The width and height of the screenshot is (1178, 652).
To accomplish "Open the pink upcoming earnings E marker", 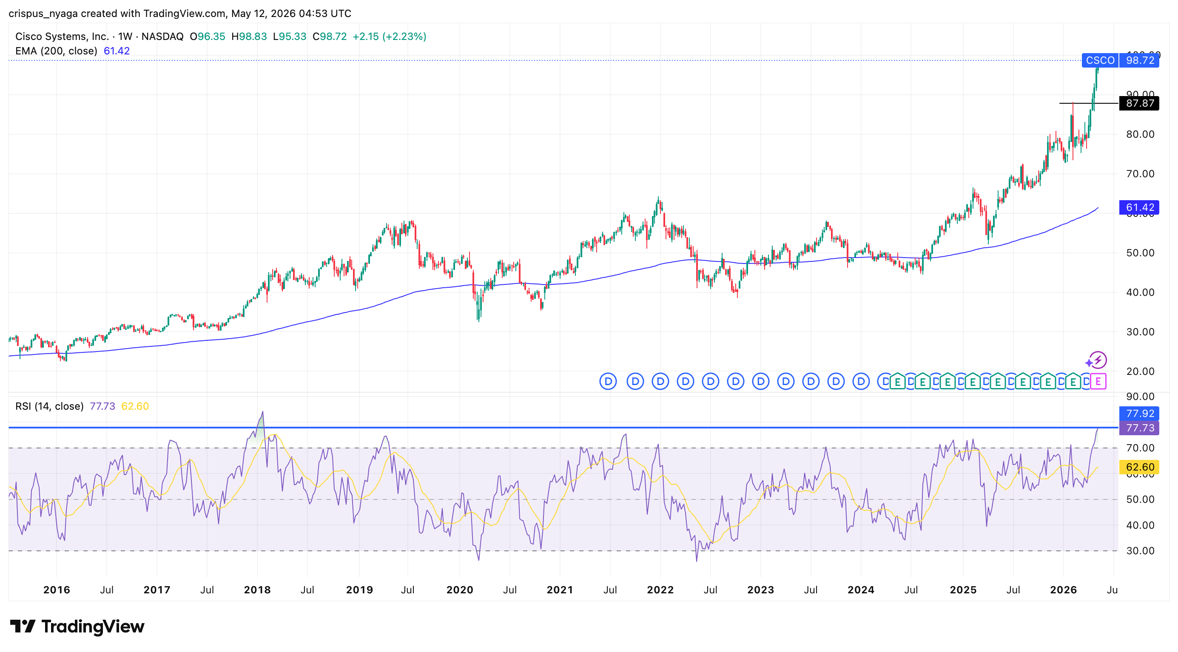I will tap(1098, 382).
